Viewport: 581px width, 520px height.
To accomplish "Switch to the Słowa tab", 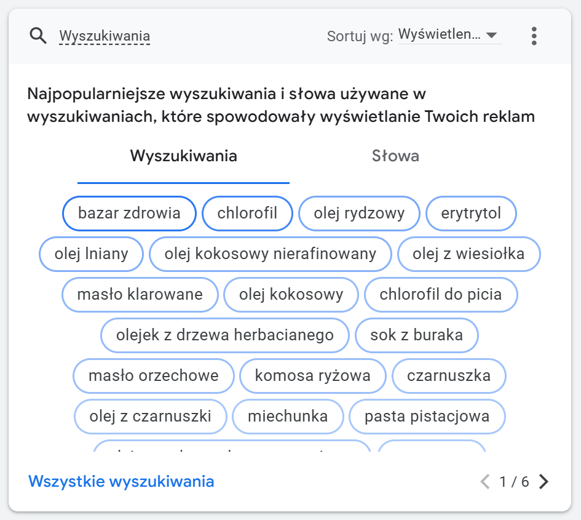I will [395, 156].
